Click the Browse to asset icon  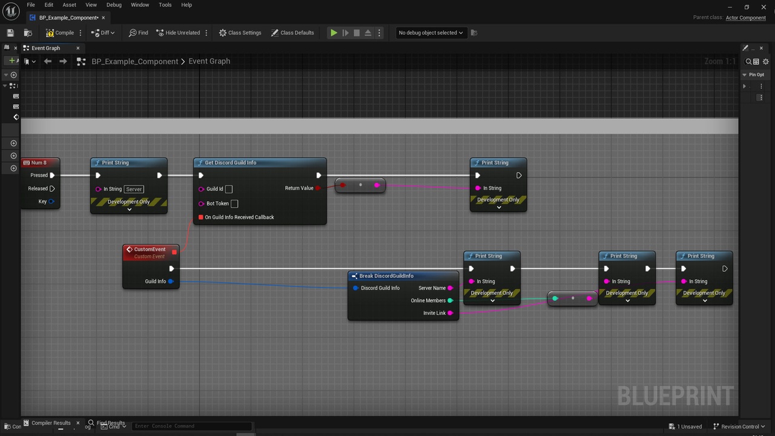pyautogui.click(x=28, y=33)
